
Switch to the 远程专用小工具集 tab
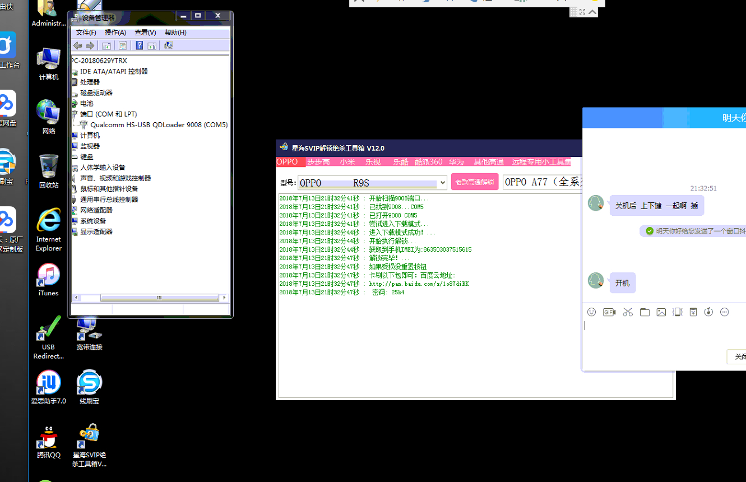[x=541, y=162]
